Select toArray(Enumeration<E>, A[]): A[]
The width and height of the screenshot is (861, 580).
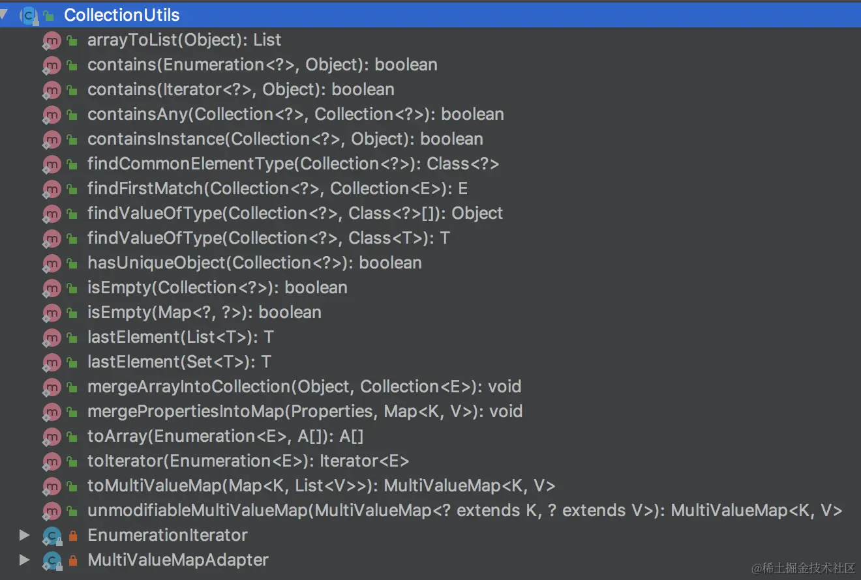click(x=225, y=436)
